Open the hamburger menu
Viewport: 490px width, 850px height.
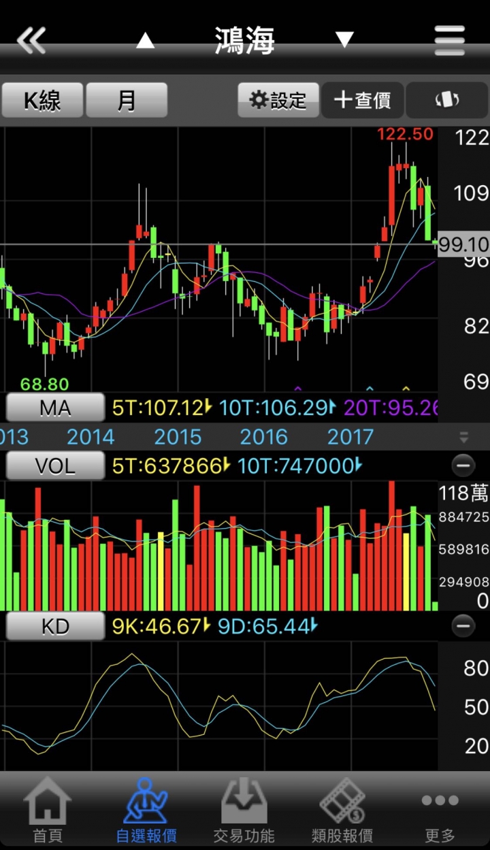450,40
